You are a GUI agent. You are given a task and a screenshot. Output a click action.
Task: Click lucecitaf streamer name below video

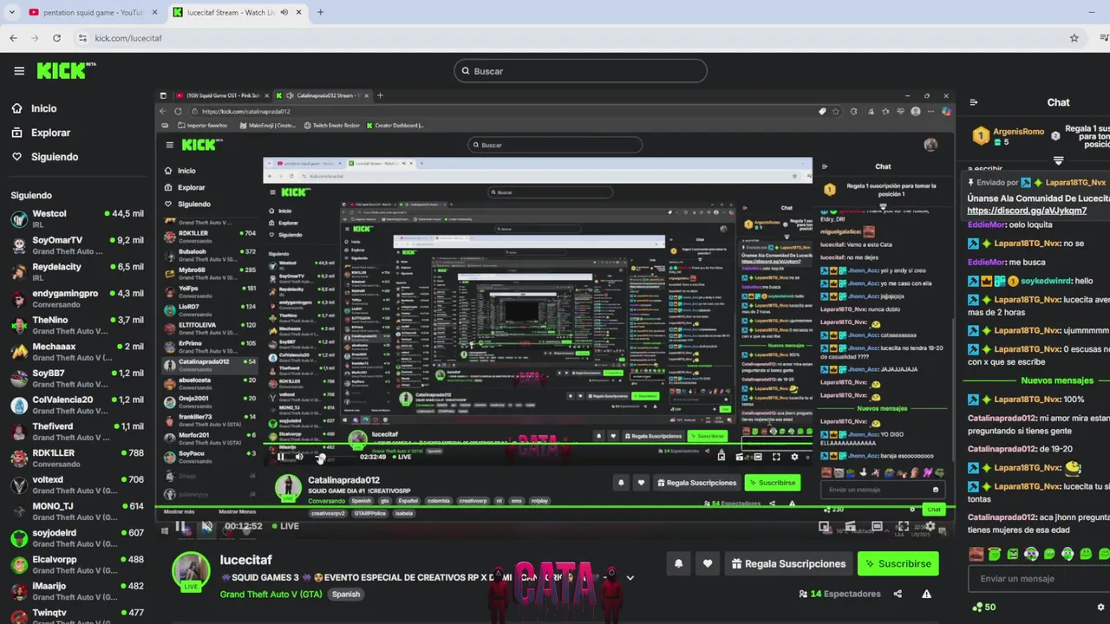tap(245, 560)
